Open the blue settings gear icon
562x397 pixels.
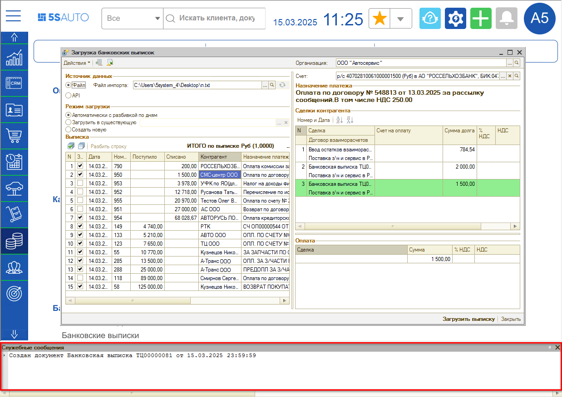(x=455, y=19)
